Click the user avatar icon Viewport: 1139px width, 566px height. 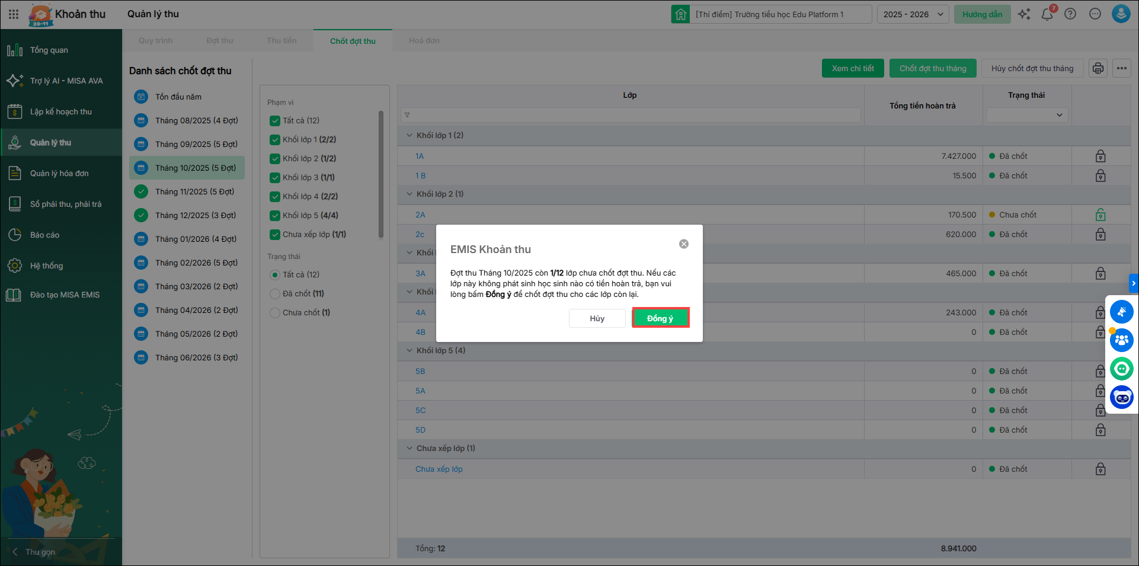[1120, 14]
